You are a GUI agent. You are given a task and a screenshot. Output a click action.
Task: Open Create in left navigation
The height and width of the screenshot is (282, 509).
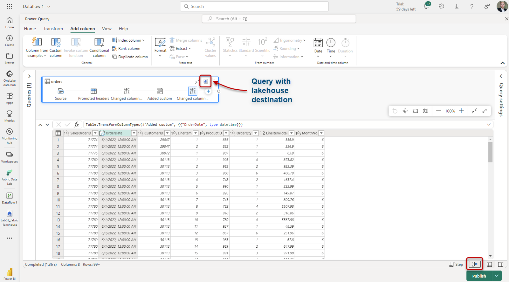pyautogui.click(x=10, y=41)
